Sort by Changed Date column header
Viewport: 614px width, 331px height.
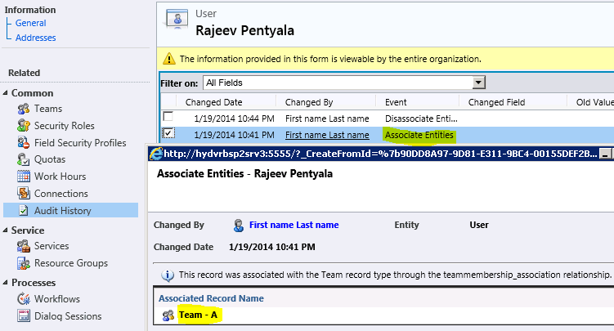[x=213, y=102]
